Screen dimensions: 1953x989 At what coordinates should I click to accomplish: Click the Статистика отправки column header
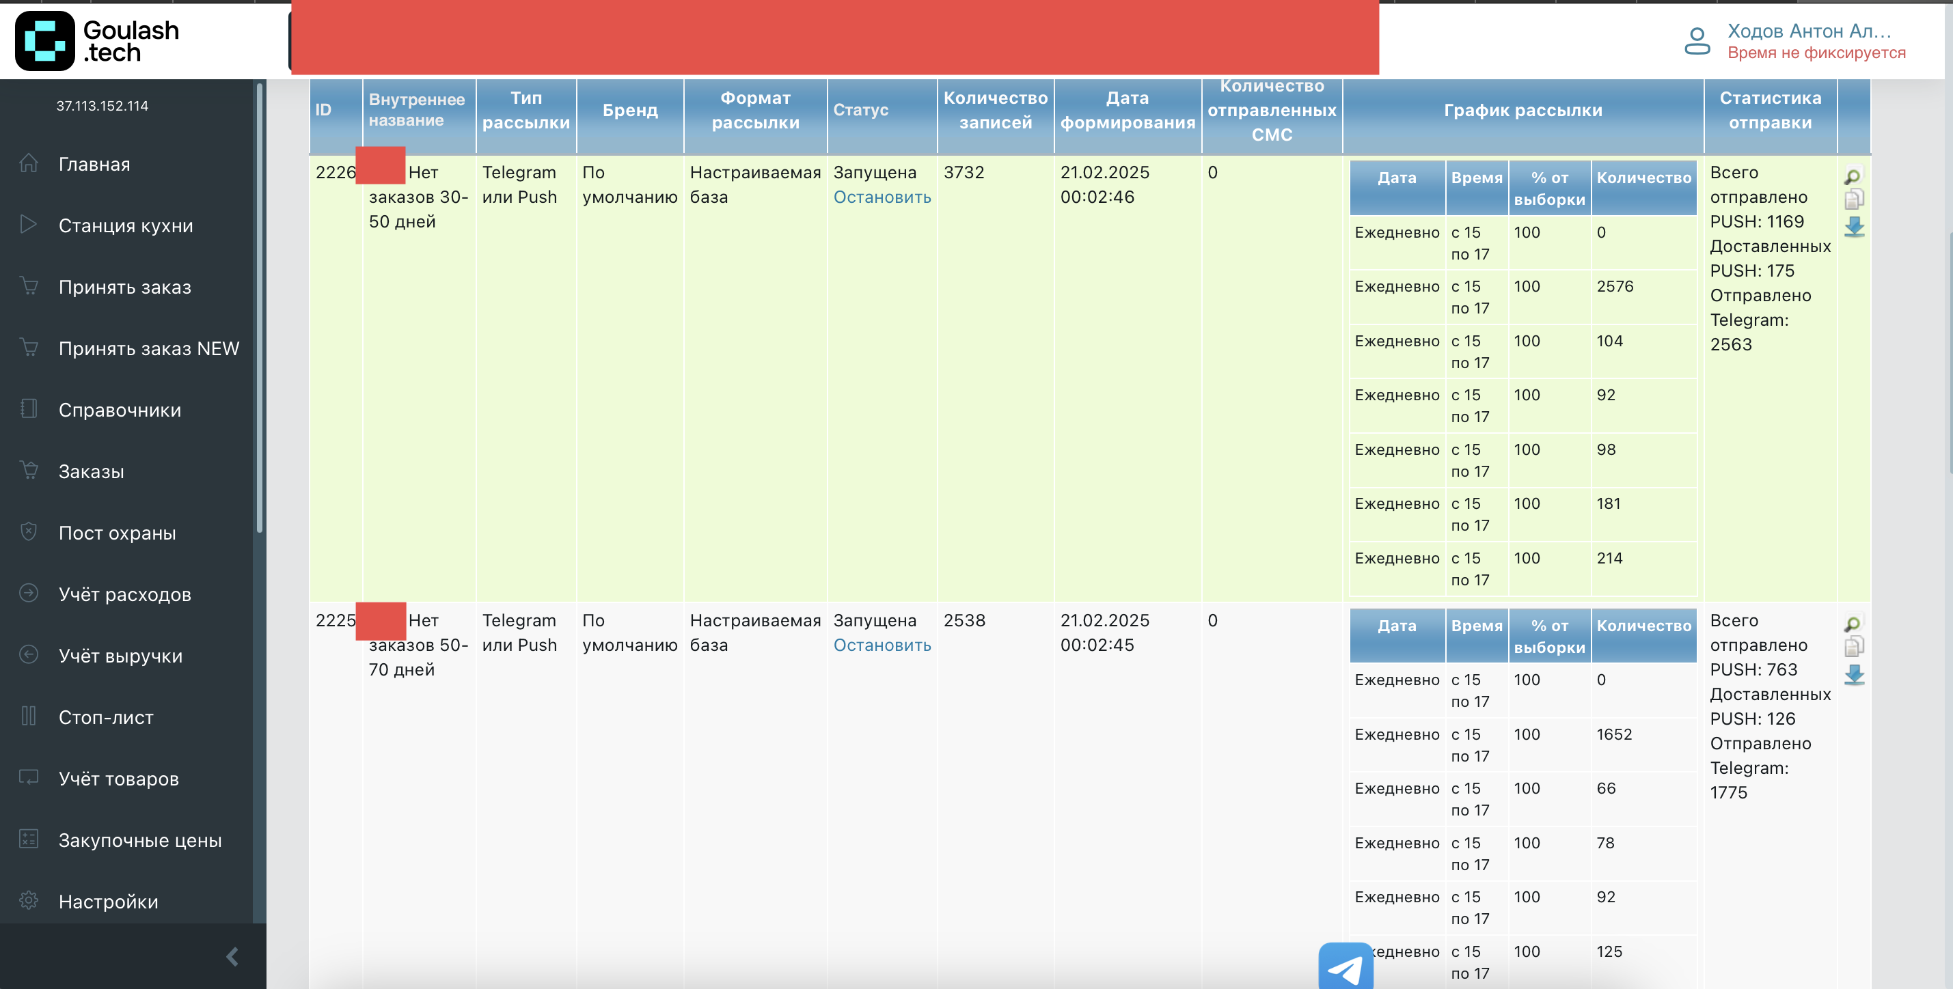pyautogui.click(x=1771, y=110)
